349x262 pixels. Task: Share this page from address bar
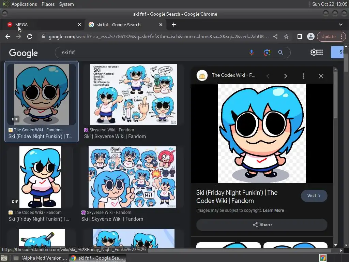click(275, 37)
